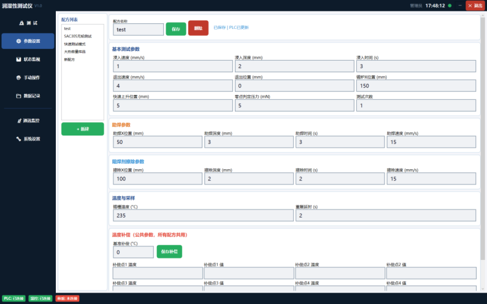Select the '新配方' recipe row
This screenshot has height=304, width=487.
pos(83,59)
